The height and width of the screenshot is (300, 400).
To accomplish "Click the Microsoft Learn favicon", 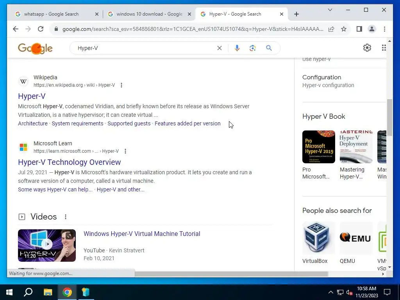I will tap(23, 147).
